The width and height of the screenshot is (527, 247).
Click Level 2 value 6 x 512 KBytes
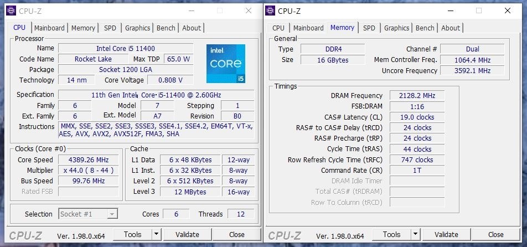click(190, 181)
